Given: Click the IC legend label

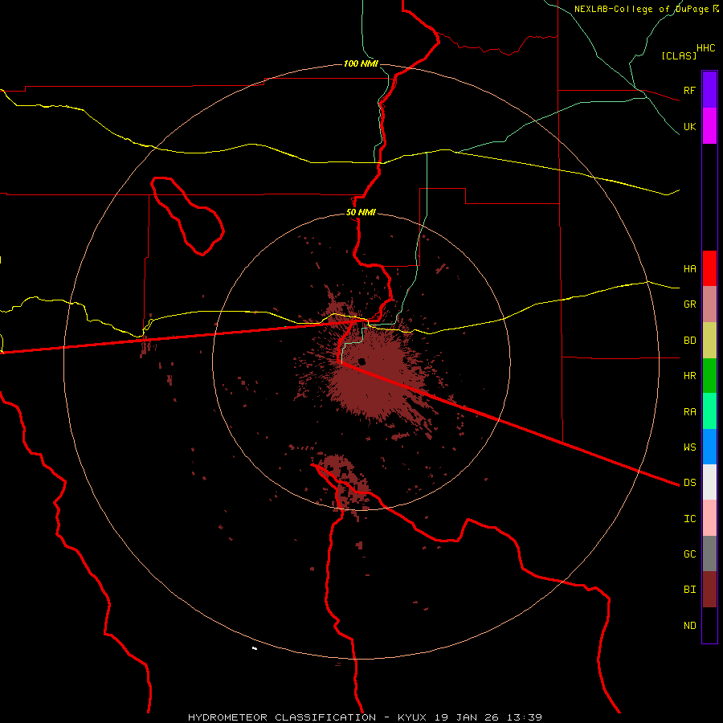Looking at the screenshot, I should click(689, 518).
